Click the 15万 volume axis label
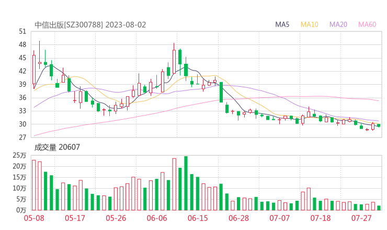Image resolution: width=387 pixels, height=230 pixels. click(19, 177)
